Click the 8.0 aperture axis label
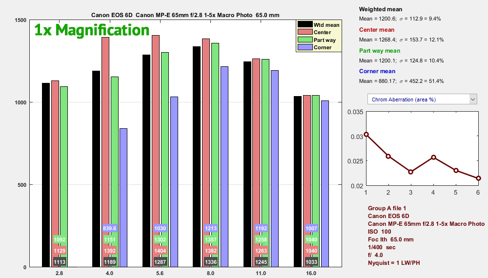The image size is (488, 278). click(x=211, y=273)
